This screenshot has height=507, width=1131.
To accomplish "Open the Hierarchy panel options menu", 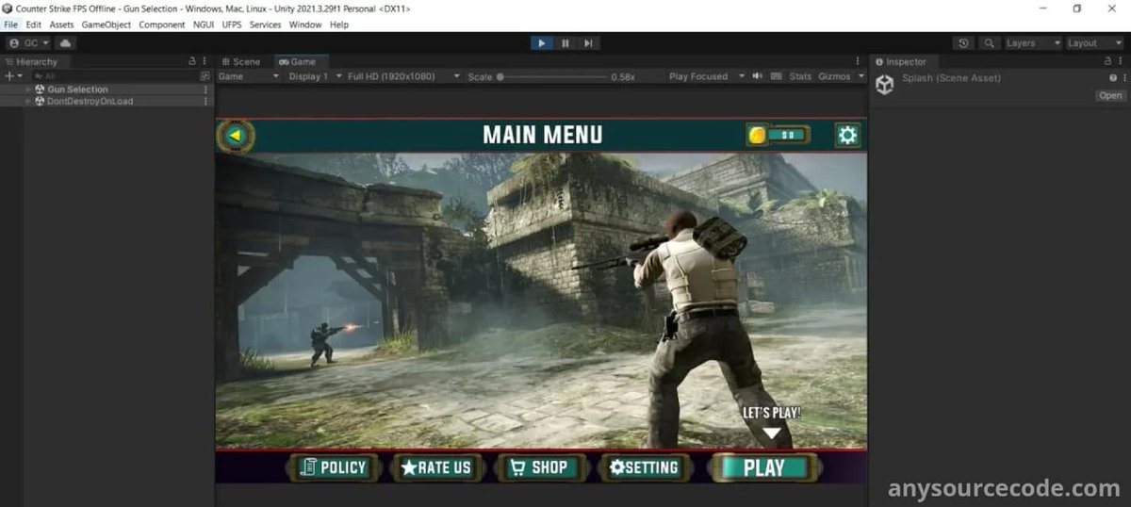I will pos(205,61).
